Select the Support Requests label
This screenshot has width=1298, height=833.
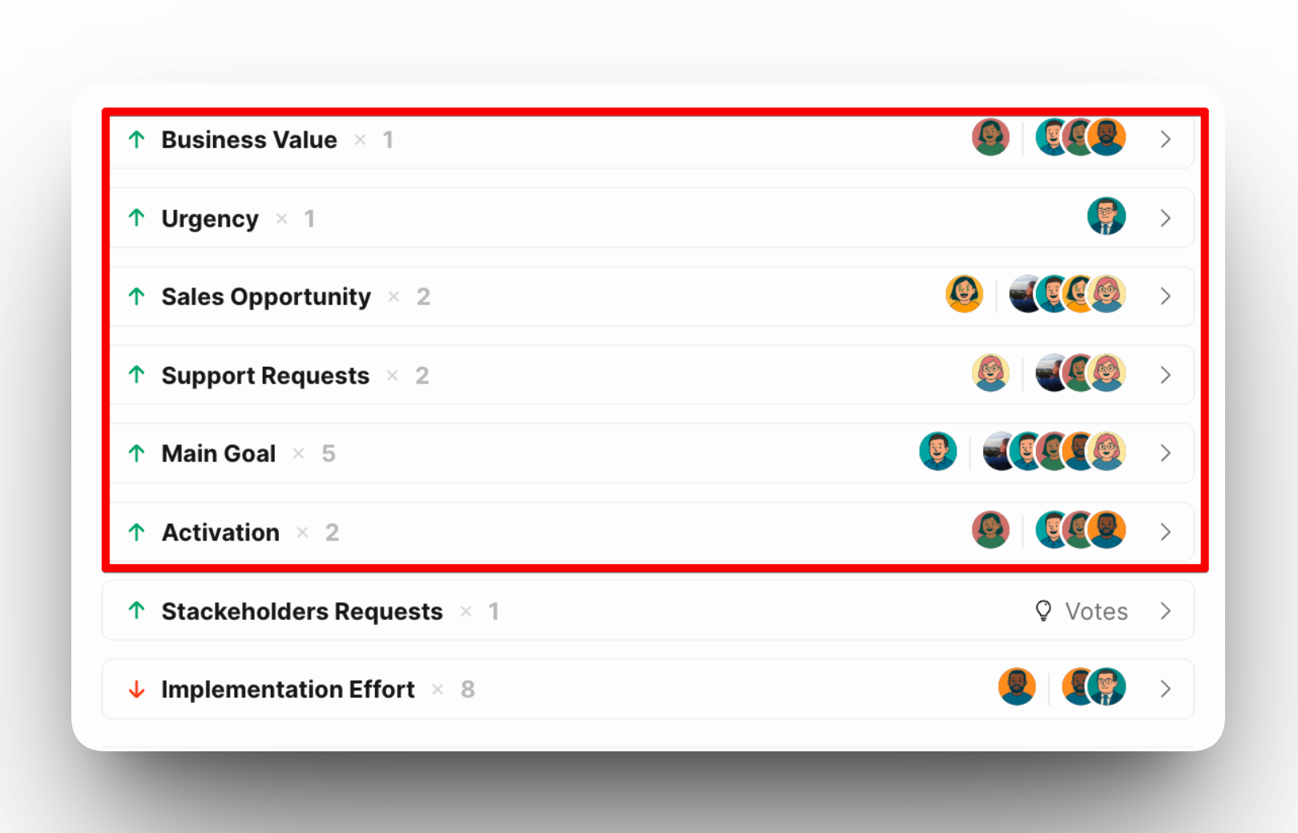265,376
